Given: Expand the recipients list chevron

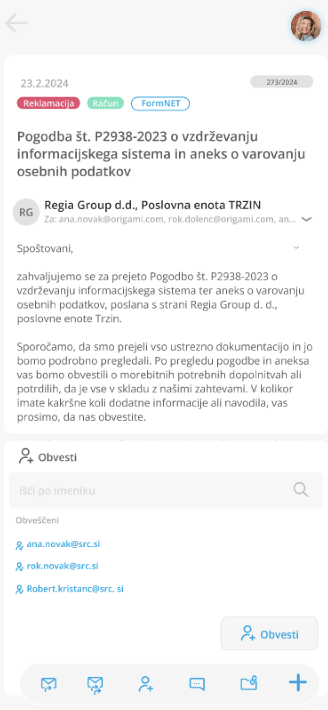Looking at the screenshot, I should (307, 219).
